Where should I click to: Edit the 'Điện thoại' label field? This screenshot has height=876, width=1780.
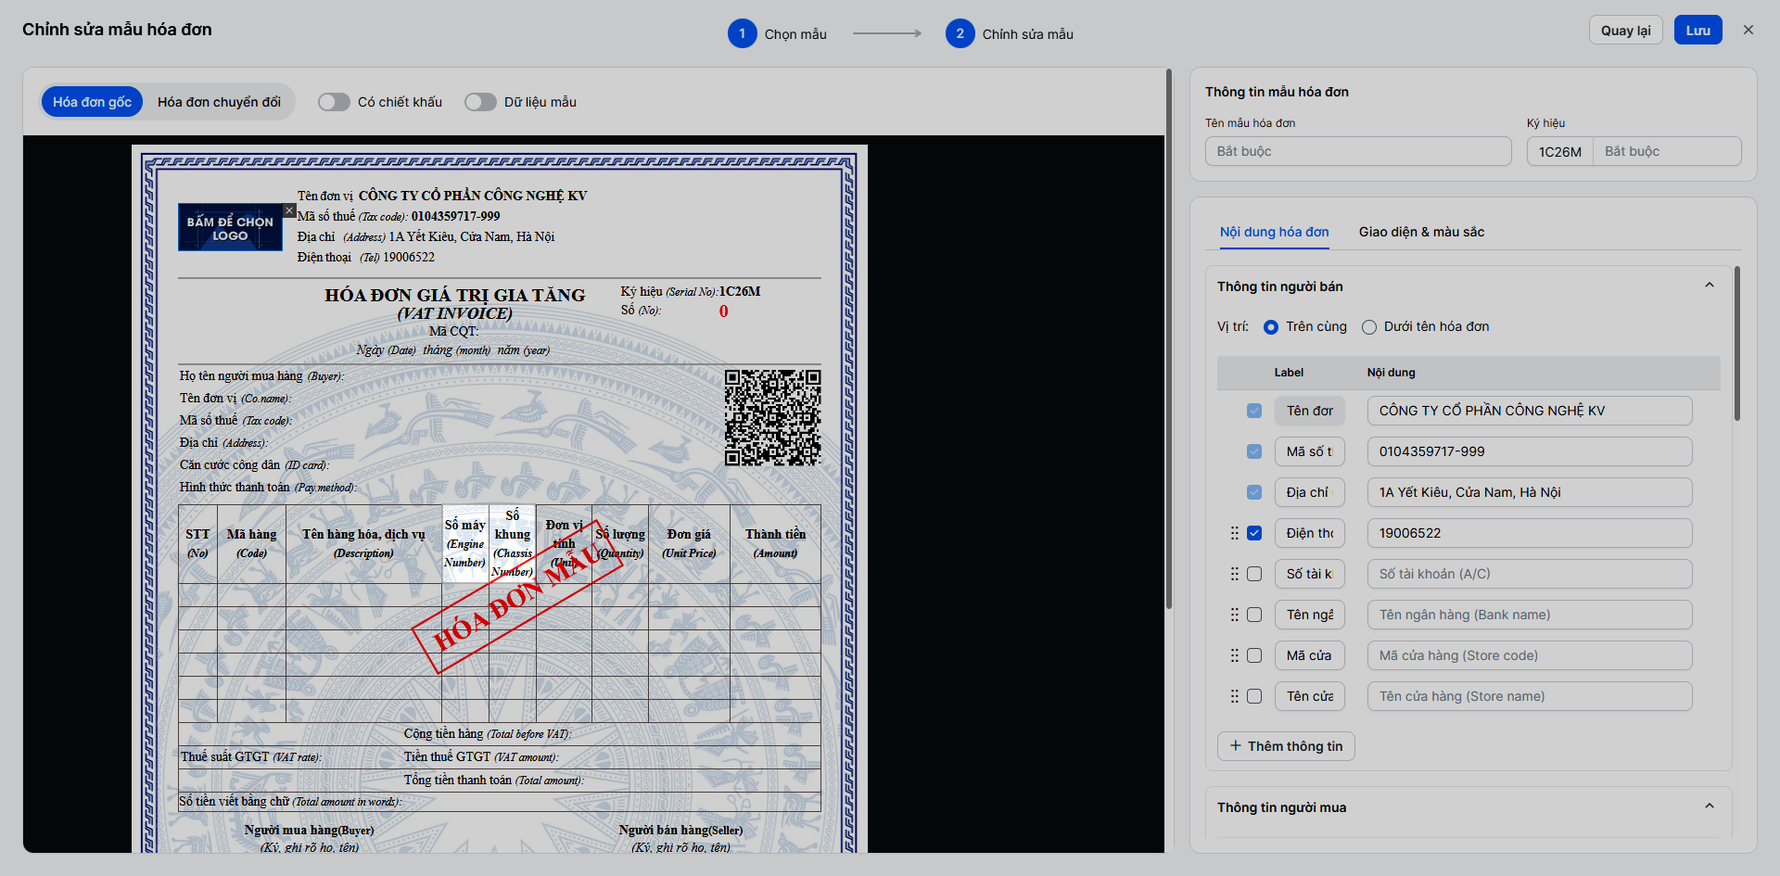(x=1310, y=533)
